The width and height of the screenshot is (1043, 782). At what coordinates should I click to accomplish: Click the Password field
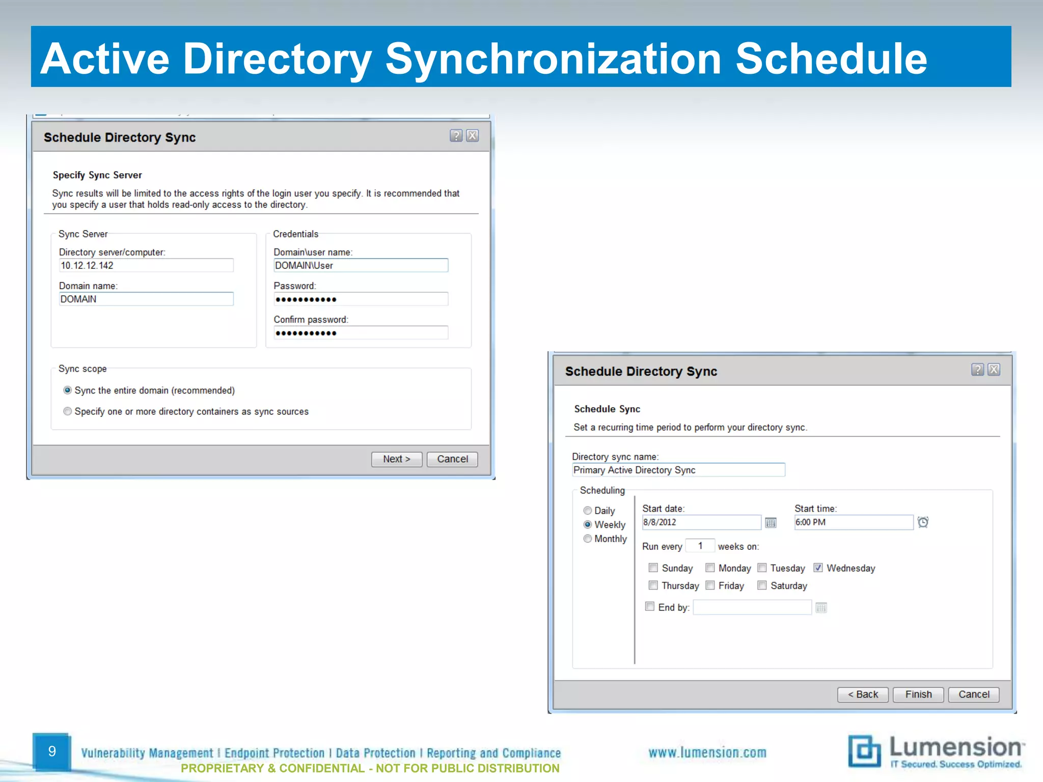point(361,299)
